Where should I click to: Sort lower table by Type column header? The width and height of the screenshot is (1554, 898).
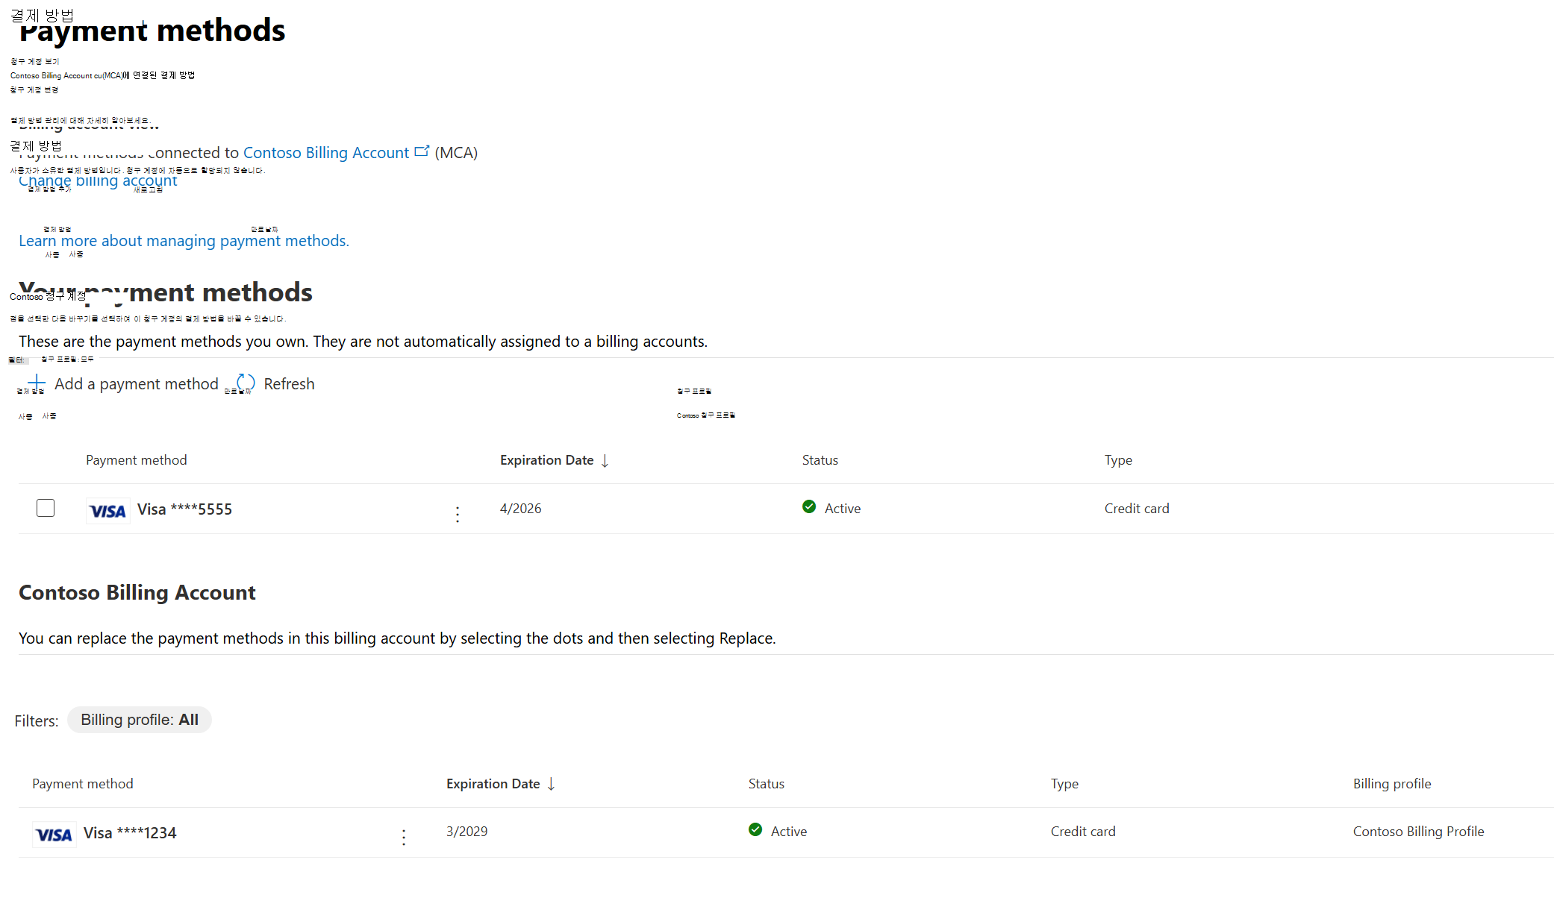(x=1064, y=784)
